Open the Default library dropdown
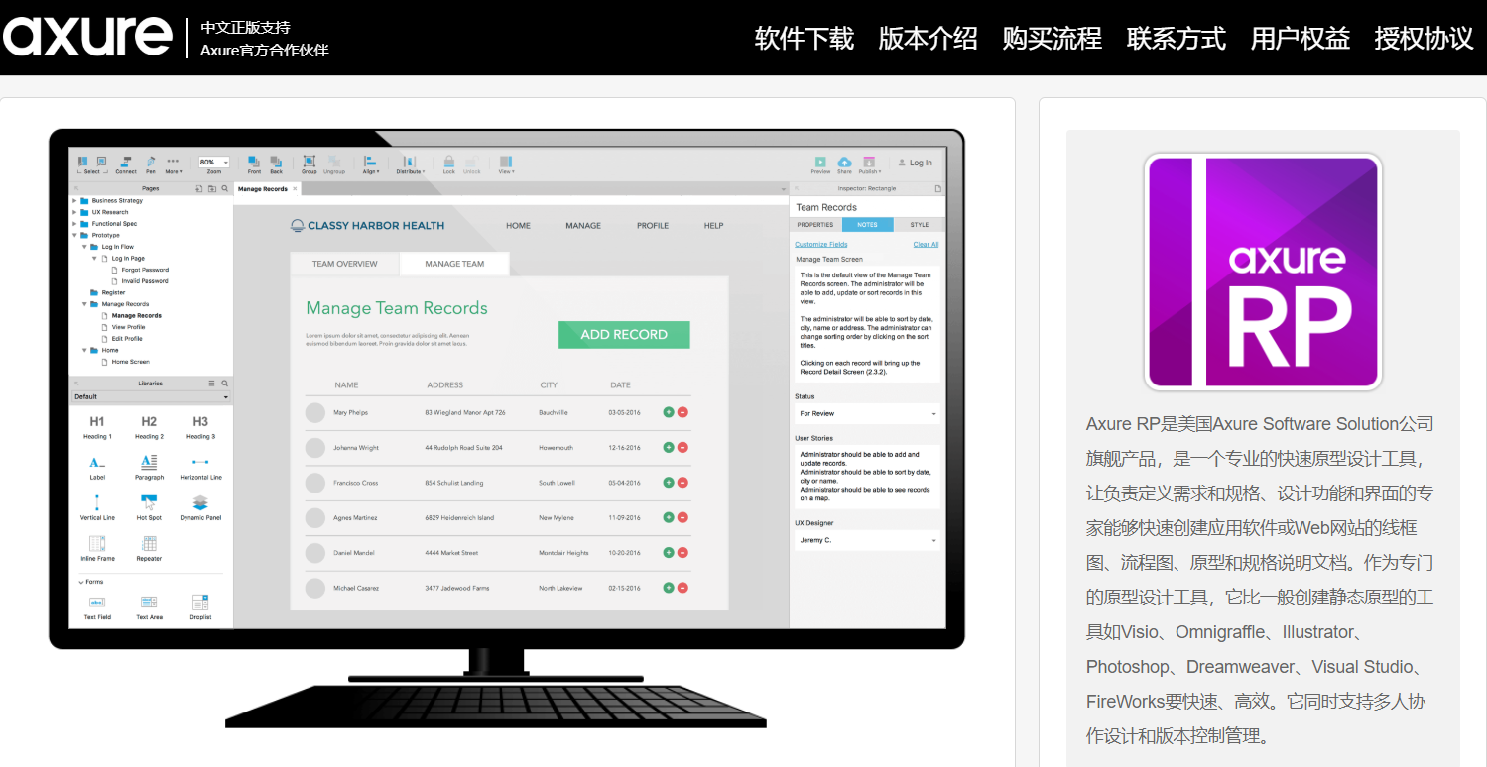1487x767 pixels. pos(151,397)
